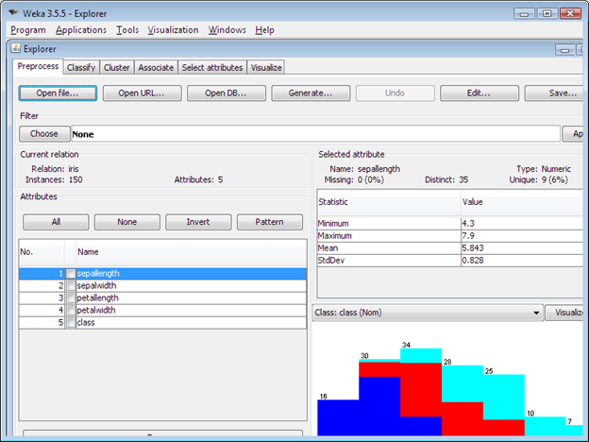Select the sepalwidth row name
589x442 pixels.
coord(96,286)
